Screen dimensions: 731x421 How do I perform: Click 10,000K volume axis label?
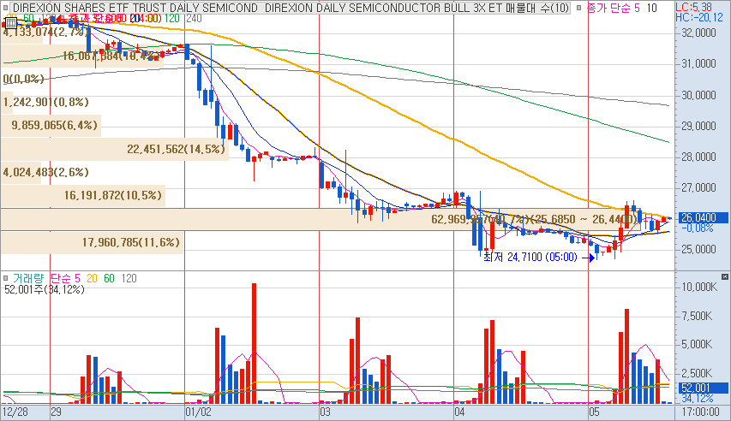[699, 287]
